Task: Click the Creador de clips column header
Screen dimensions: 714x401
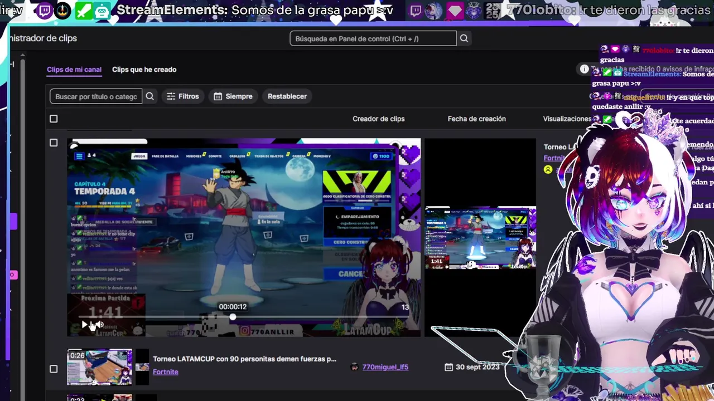Action: 378,119
